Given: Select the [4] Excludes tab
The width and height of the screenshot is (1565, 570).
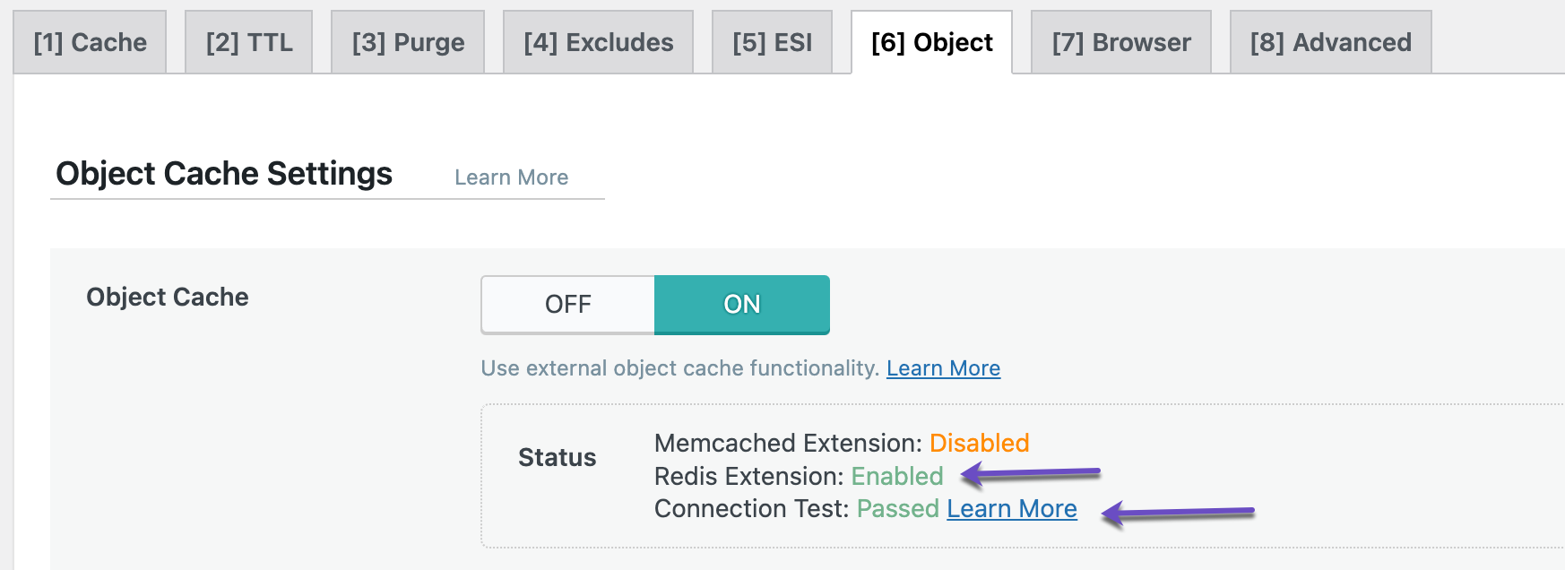Looking at the screenshot, I should pyautogui.click(x=599, y=42).
